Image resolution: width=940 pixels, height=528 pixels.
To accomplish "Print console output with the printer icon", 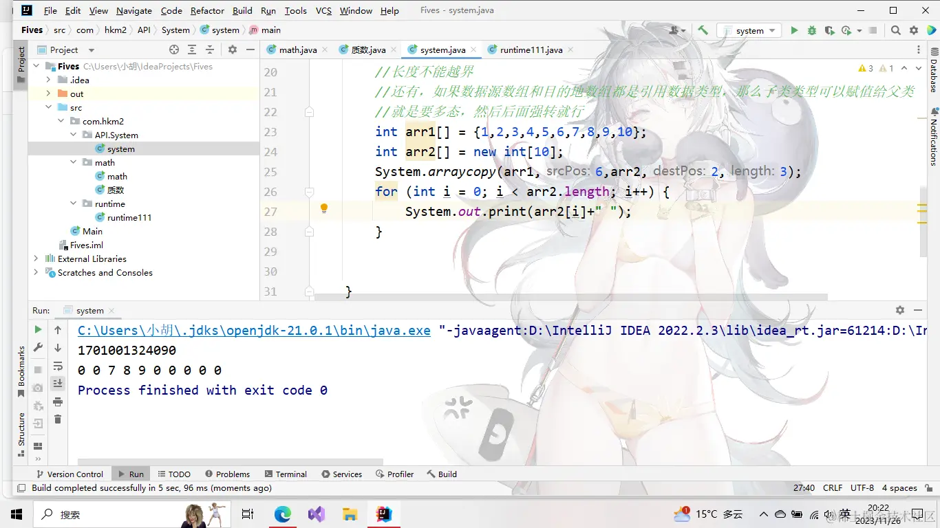I will 58,401.
